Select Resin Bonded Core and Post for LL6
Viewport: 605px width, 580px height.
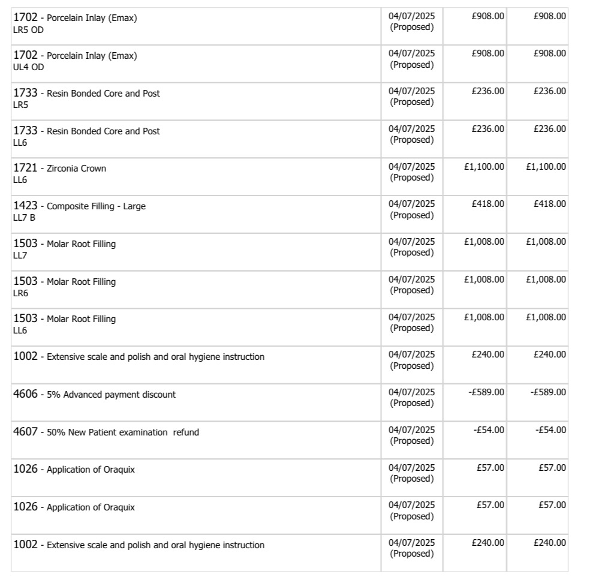coord(103,131)
